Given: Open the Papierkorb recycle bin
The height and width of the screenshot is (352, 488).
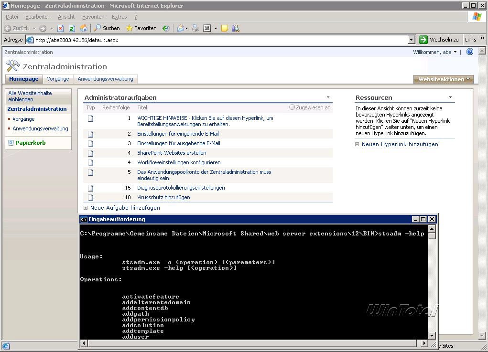Looking at the screenshot, I should (x=30, y=143).
